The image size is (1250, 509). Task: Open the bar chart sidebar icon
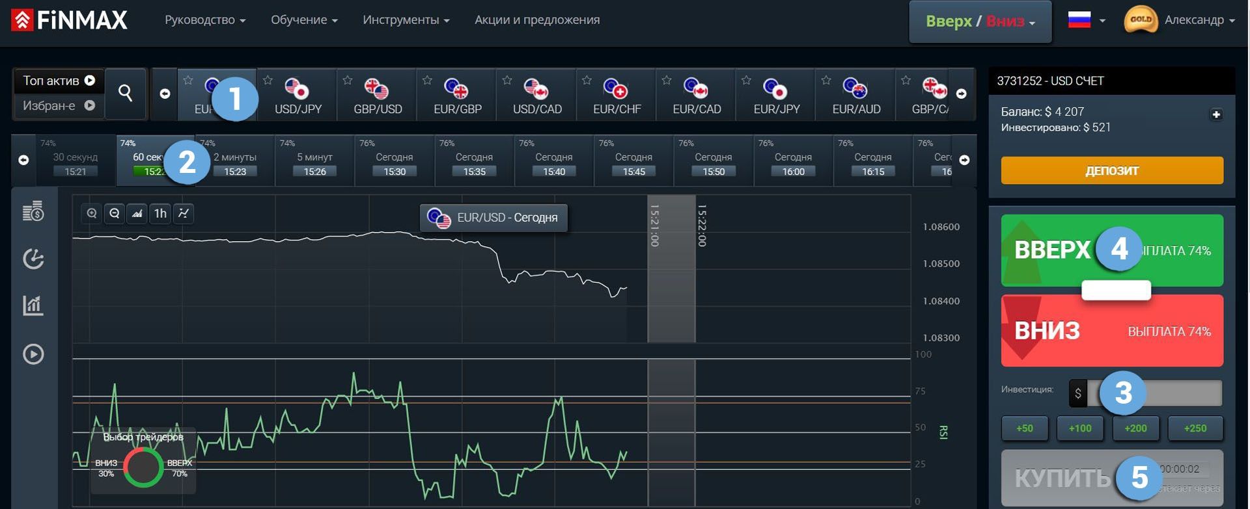coord(33,305)
